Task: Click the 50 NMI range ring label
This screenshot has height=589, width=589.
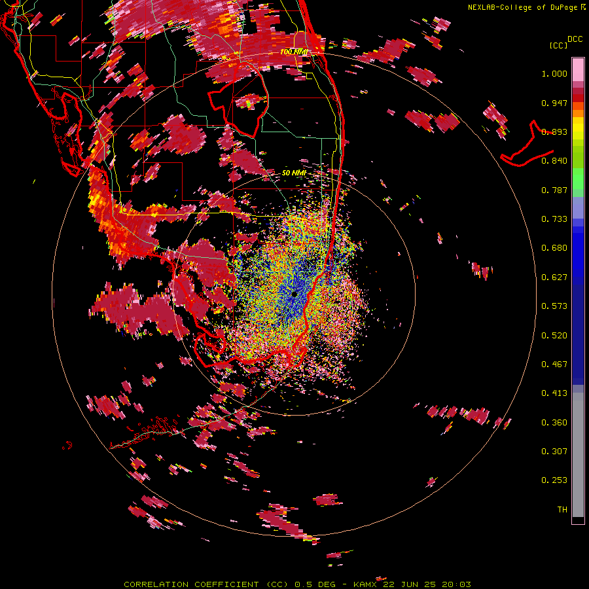Action: click(x=294, y=173)
